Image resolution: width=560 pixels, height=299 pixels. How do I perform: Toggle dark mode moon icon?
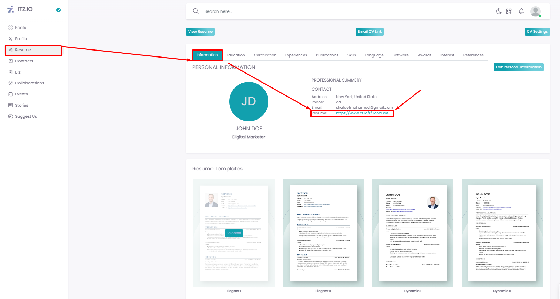499,11
